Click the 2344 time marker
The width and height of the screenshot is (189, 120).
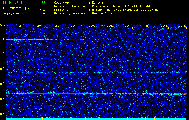click(x=74, y=26)
